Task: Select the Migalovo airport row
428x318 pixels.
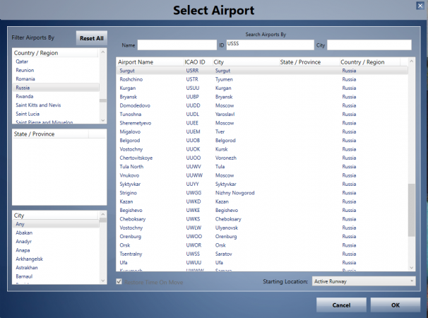Action: tap(262, 131)
